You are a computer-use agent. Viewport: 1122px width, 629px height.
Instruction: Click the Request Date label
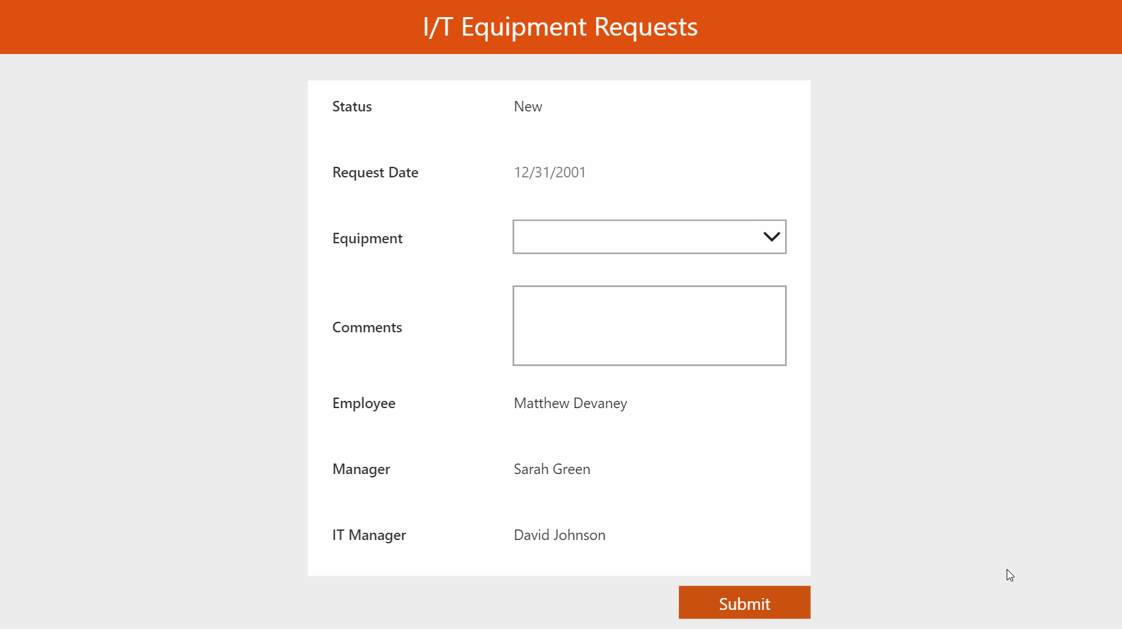375,172
